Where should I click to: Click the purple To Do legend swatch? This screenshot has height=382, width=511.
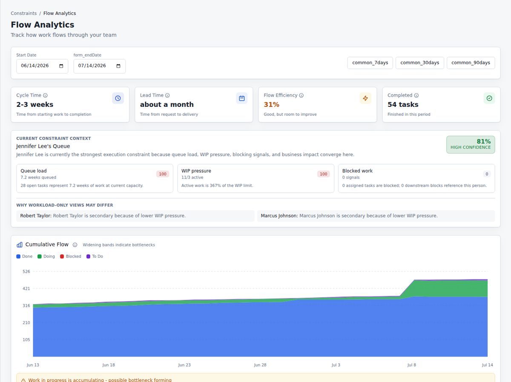point(89,257)
